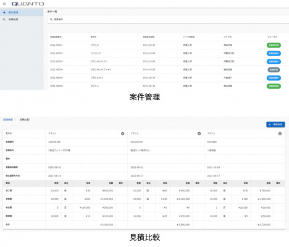Open case row 2021-00006 ピストン
289x247 pixels.
pos(168,86)
